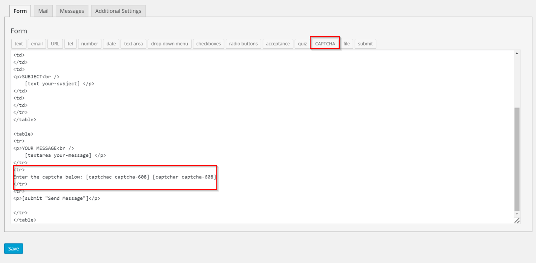Insert a submit button tag
The height and width of the screenshot is (263, 536).
point(365,43)
